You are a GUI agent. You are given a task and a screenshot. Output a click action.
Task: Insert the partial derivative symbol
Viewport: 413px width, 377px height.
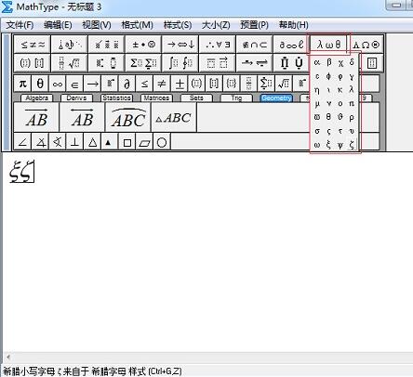point(127,84)
